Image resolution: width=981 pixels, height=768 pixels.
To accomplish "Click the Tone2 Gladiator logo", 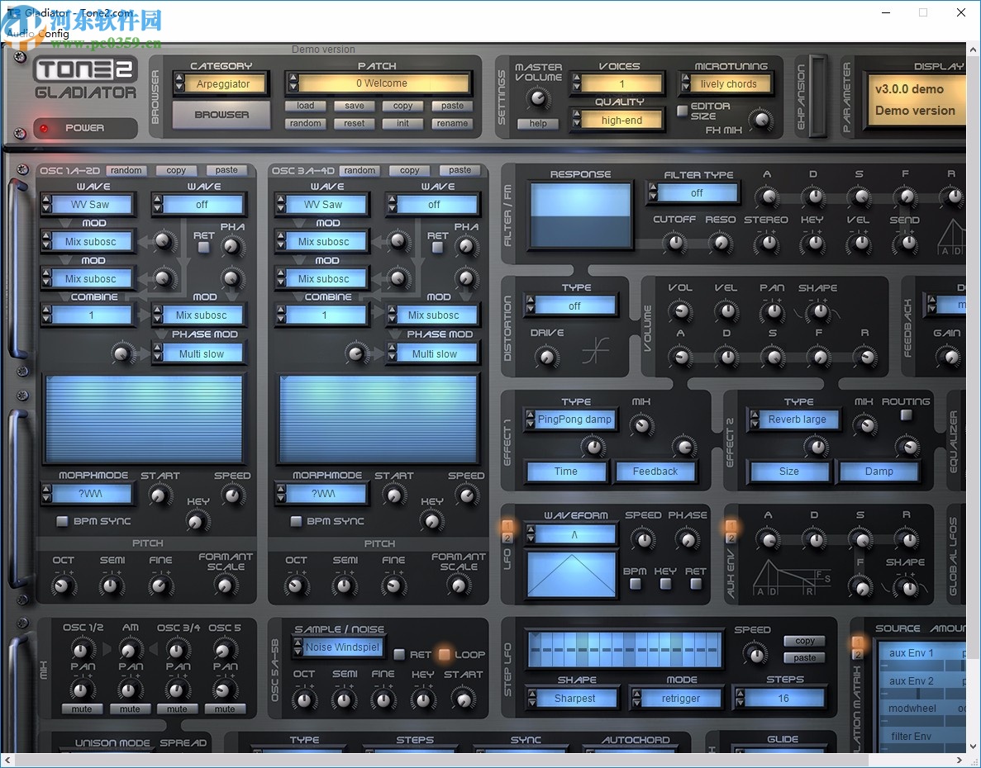I will 85,78.
